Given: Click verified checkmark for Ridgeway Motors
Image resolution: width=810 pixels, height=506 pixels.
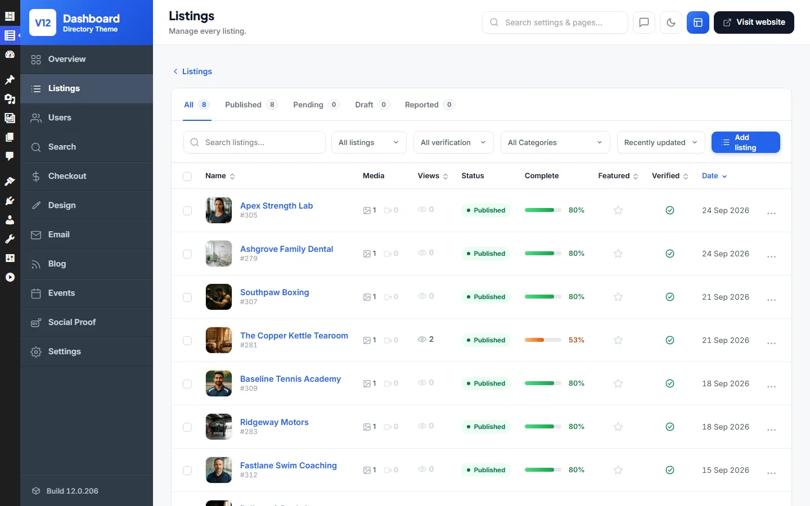Looking at the screenshot, I should click(670, 427).
